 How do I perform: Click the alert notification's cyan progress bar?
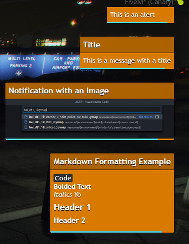click(137, 22)
